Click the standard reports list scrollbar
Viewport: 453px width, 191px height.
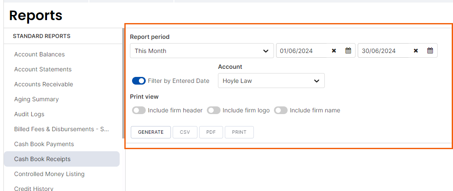[x=124, y=83]
